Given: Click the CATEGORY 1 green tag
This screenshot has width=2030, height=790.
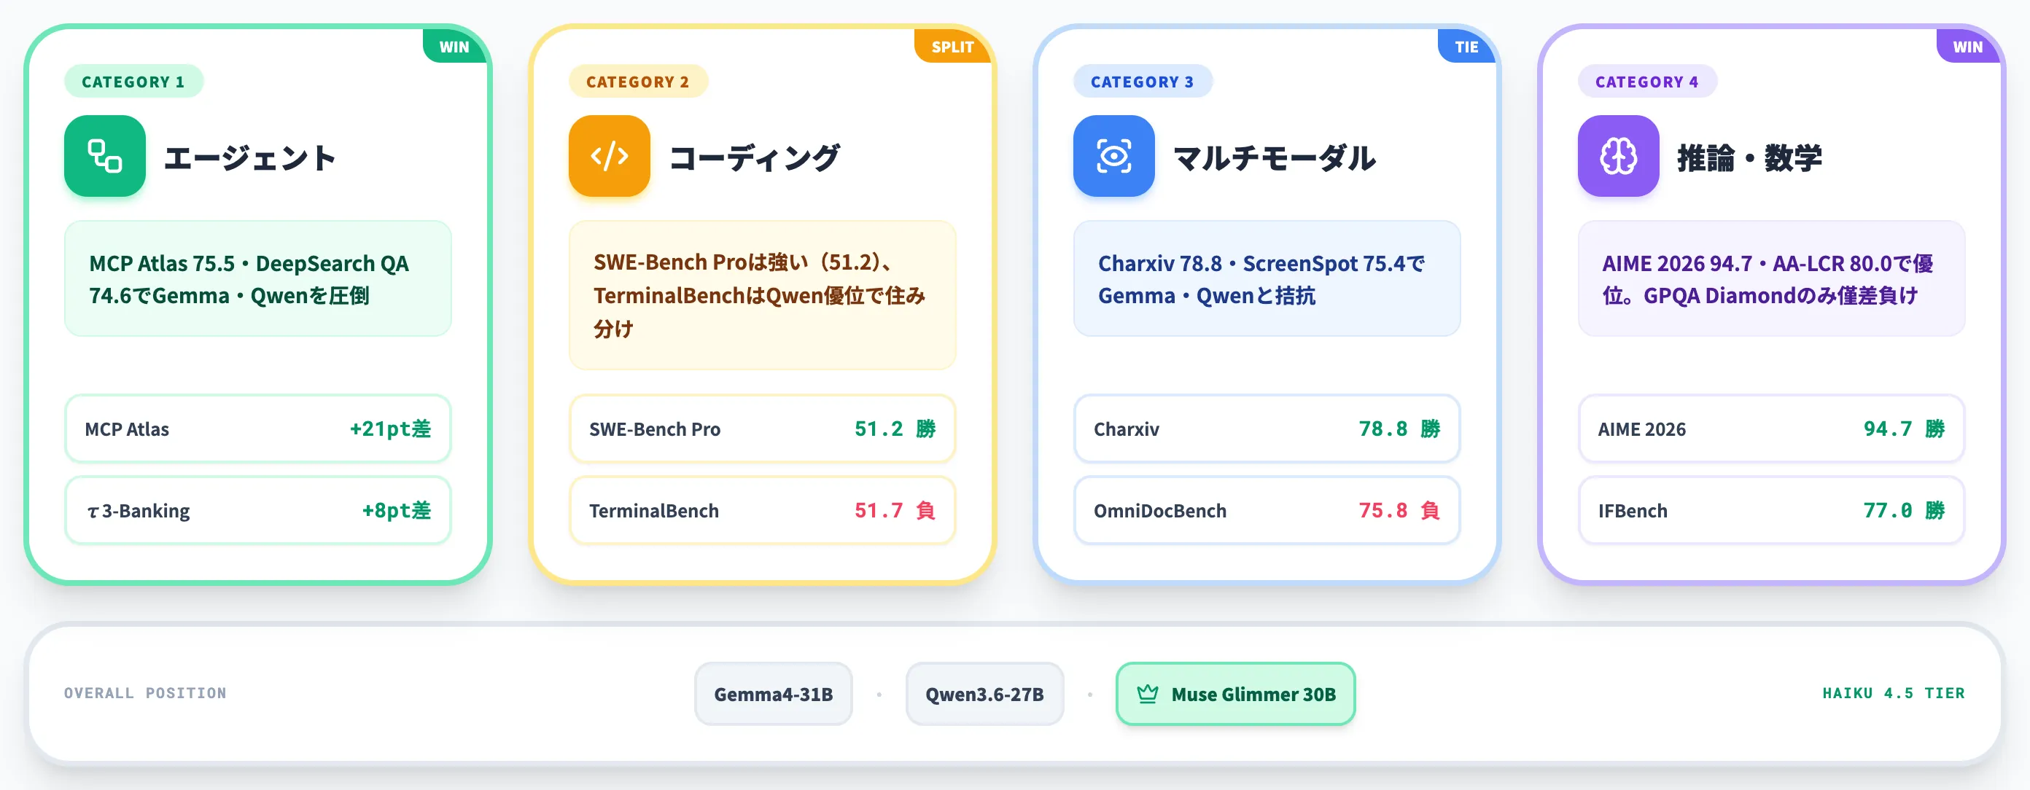Looking at the screenshot, I should click(133, 82).
